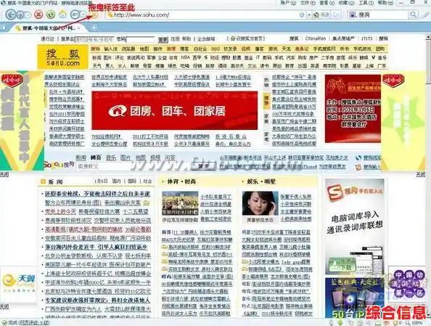
Task: Click the password input field
Action: pyautogui.click(x=140, y=39)
